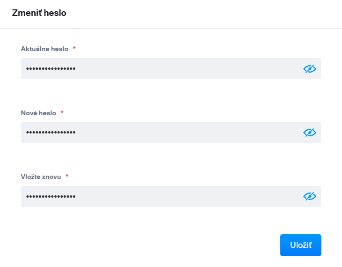Click the Nové heslo field label
The image size is (342, 267).
[38, 113]
